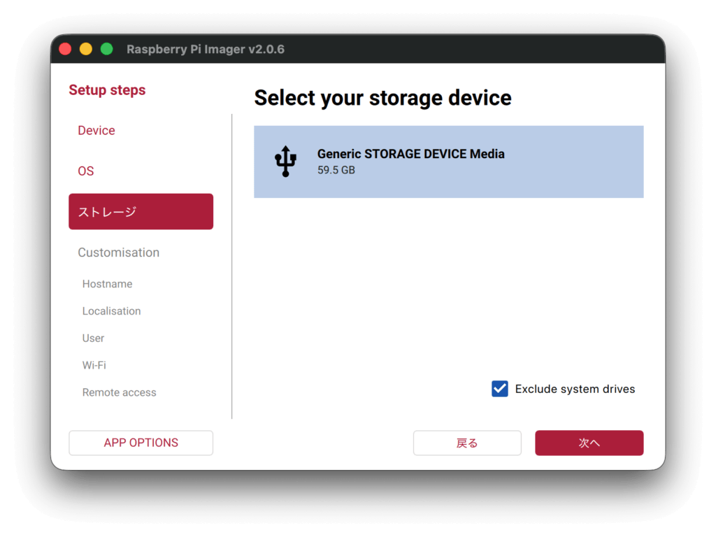
Task: Click the USB drive icon
Action: click(285, 162)
